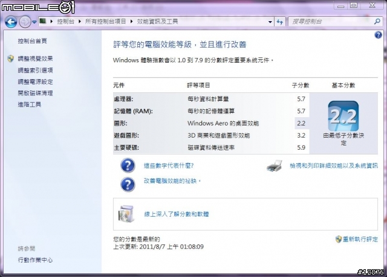
Task: Select 效能資訊及工具 breadcrumb
Action: tap(157, 21)
